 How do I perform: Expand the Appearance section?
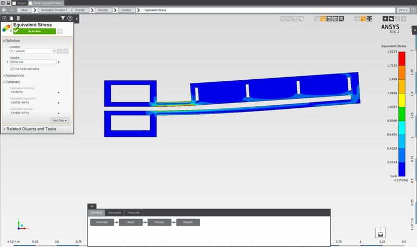coord(4,76)
